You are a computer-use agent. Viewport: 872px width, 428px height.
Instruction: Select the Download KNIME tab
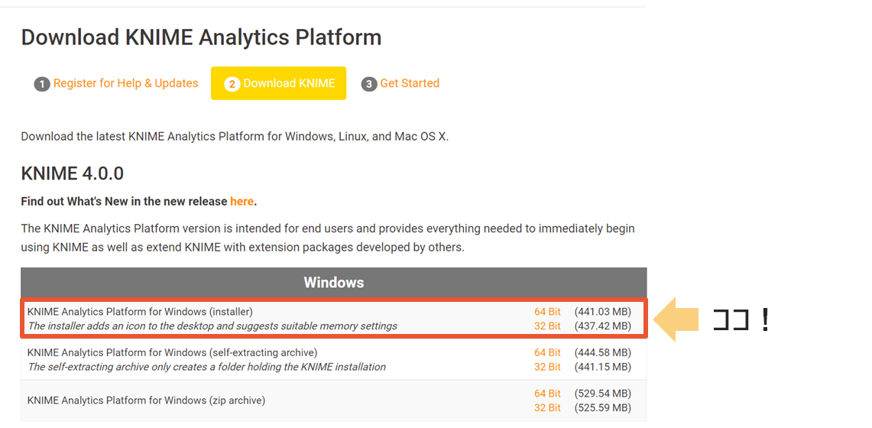(289, 83)
